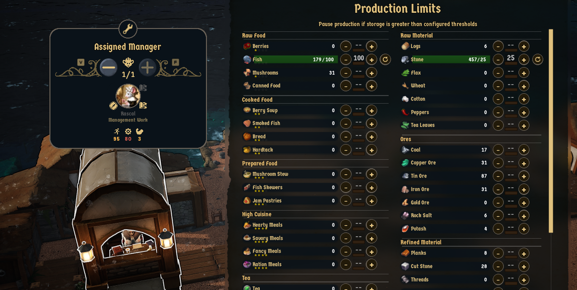Viewport: 577px width, 290px height.
Task: Click the upper book icon beside Rascal's portrait
Action: pyautogui.click(x=143, y=88)
